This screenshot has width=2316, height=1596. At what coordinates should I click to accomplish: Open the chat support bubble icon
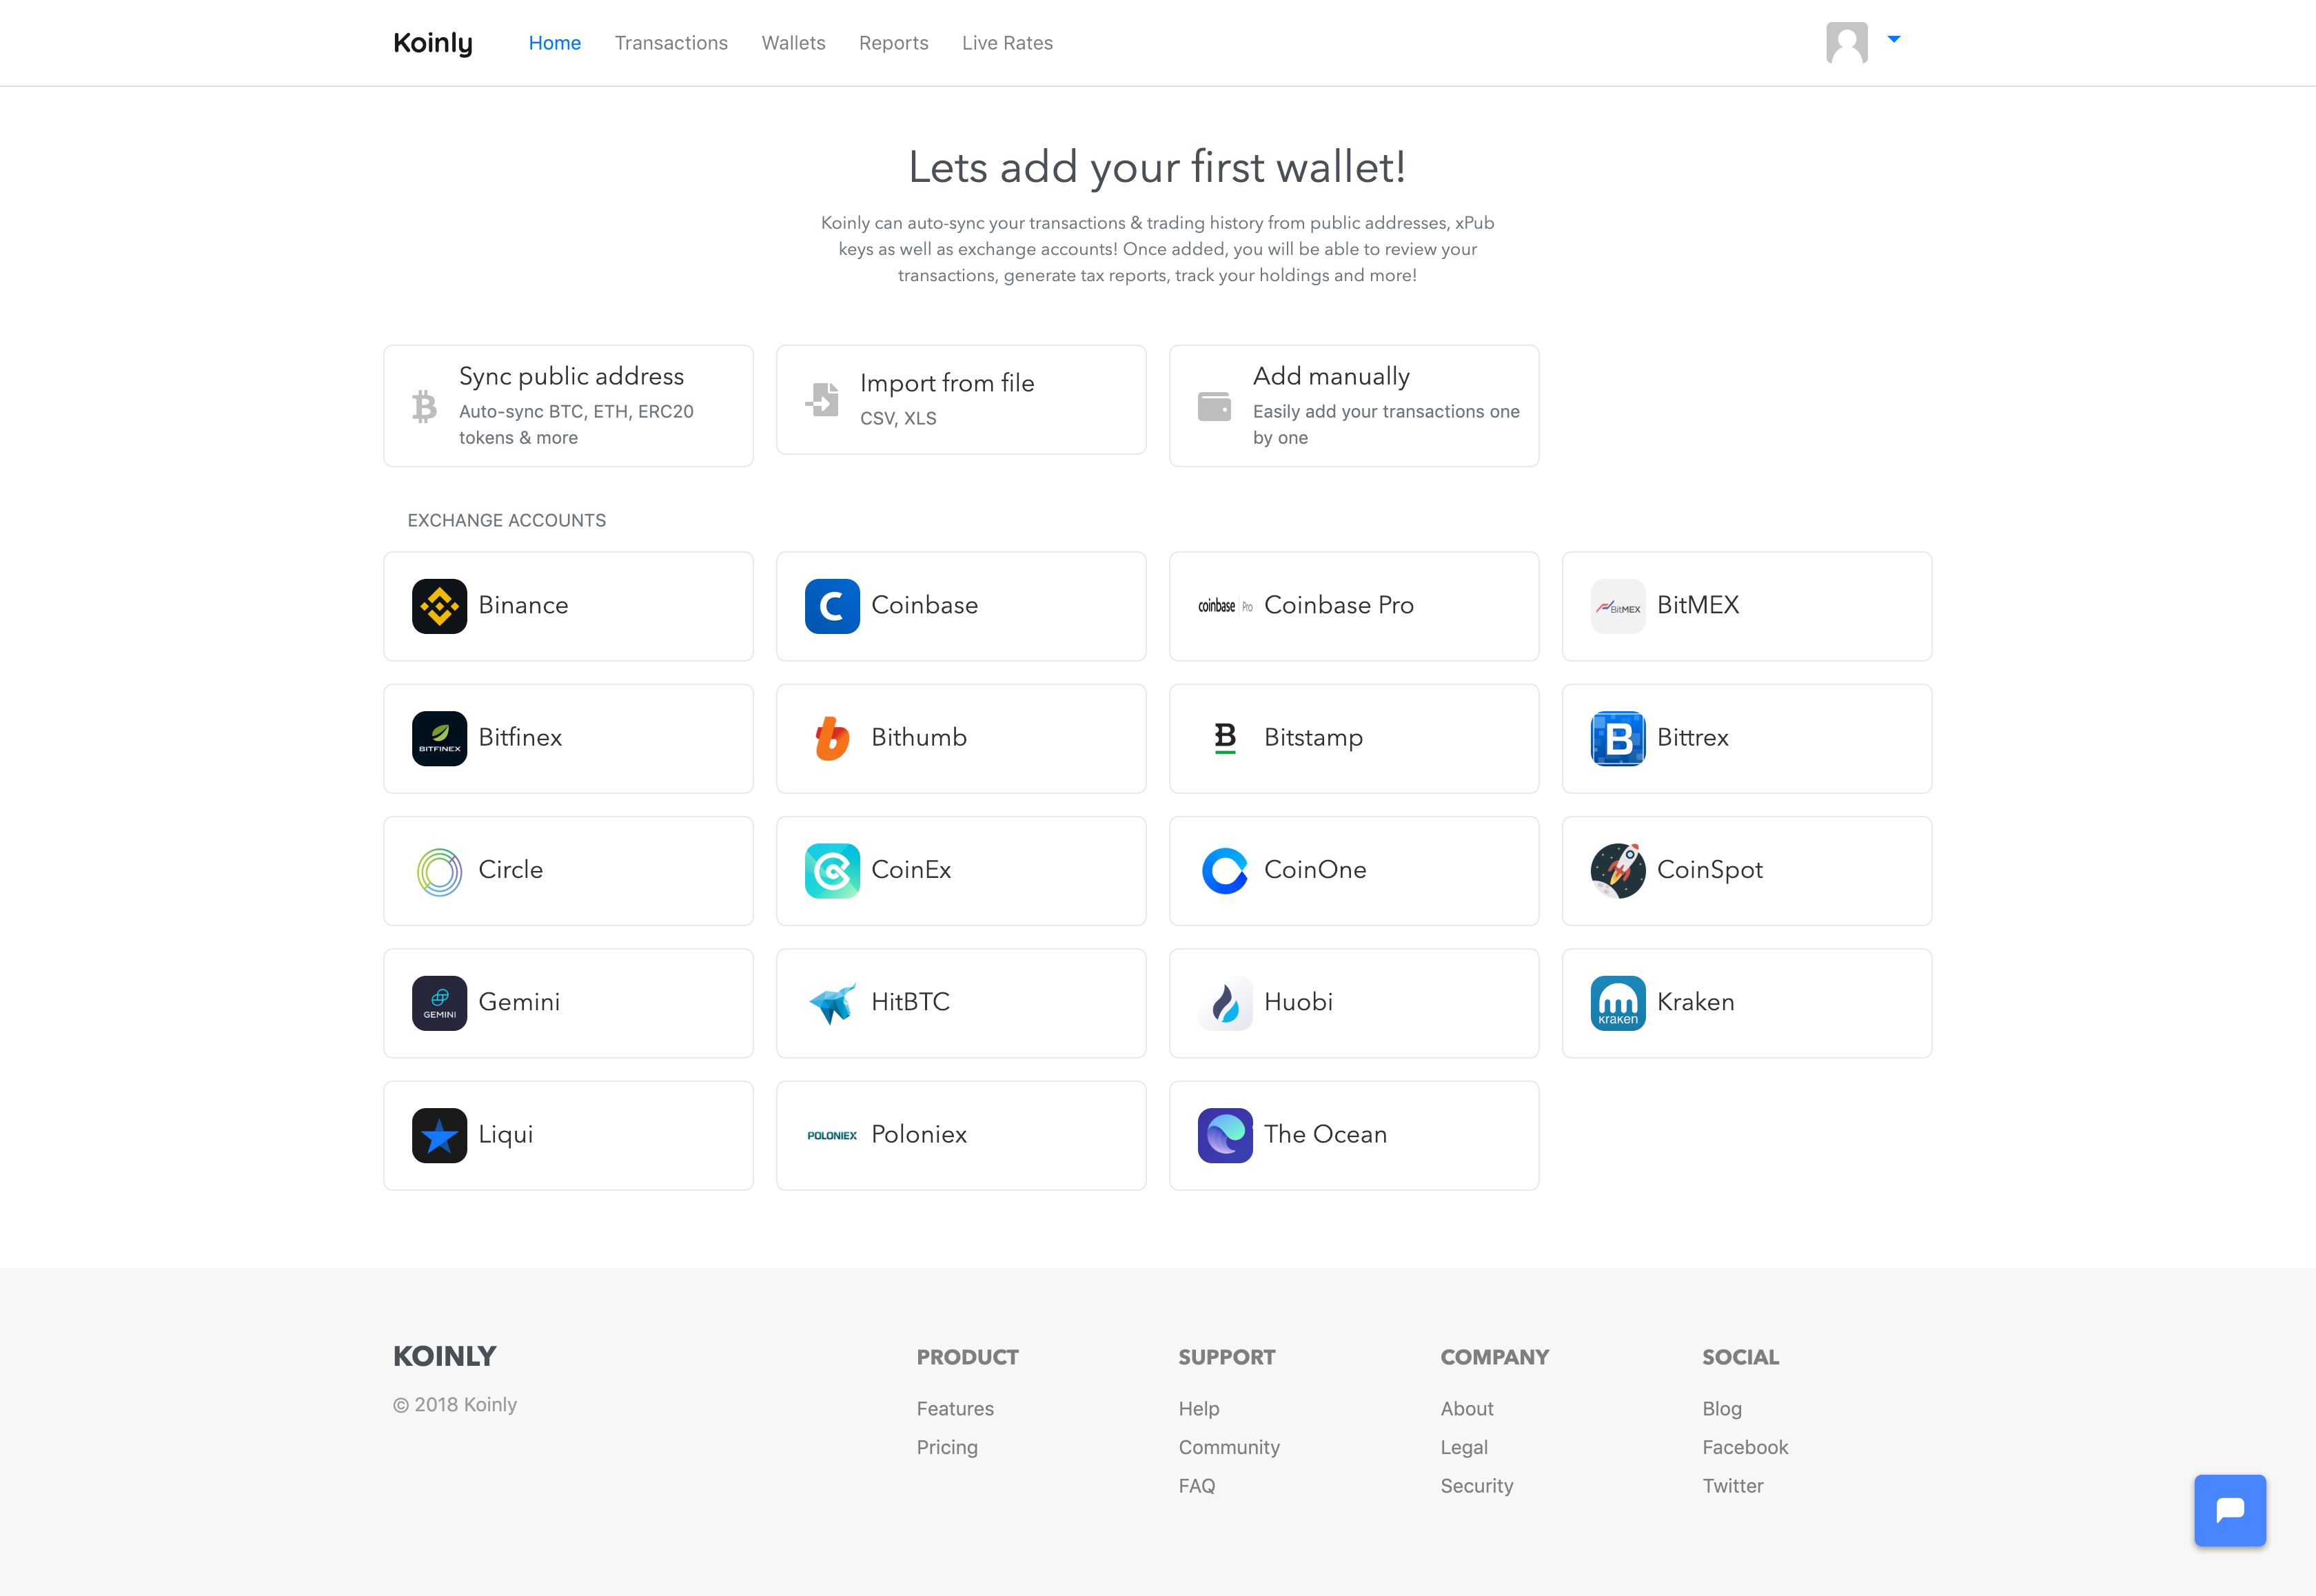click(x=2230, y=1510)
